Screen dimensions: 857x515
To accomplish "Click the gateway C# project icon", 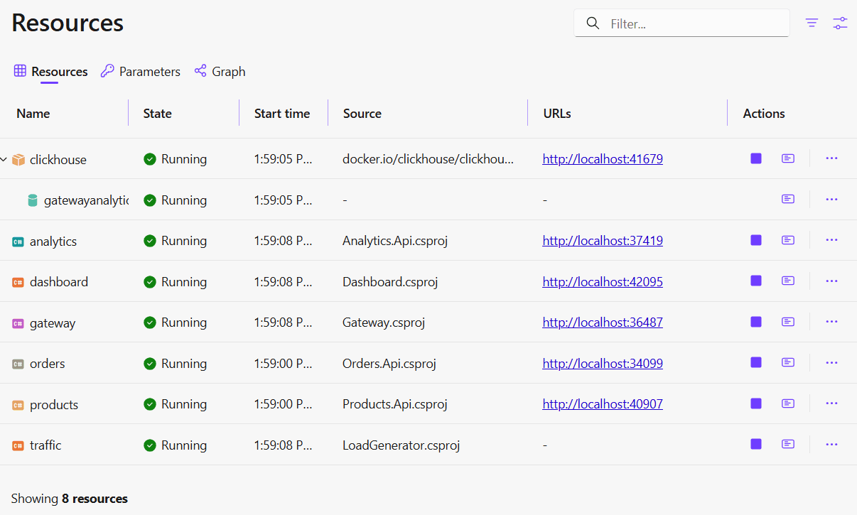I will pos(18,323).
